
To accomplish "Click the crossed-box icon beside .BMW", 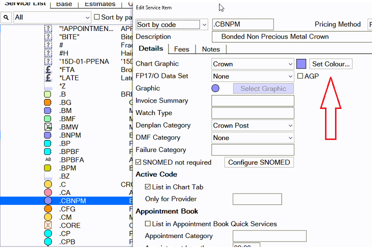I will pos(48,127).
